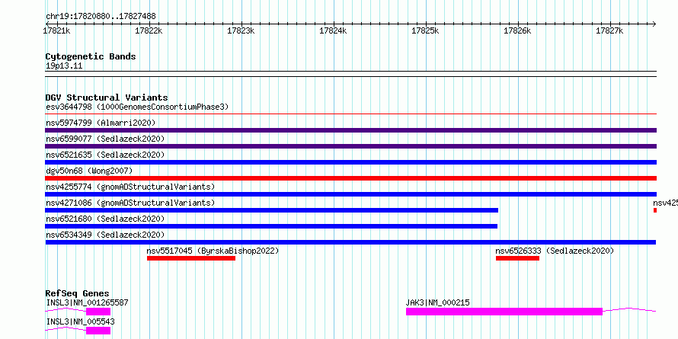The height and width of the screenshot is (339, 678).
Task: Open esv3644798 (1000GenomesConsortiumPhase3) label
Action: pyautogui.click(x=137, y=107)
